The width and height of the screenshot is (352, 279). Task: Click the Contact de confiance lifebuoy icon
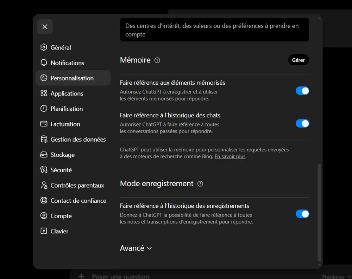tap(44, 200)
